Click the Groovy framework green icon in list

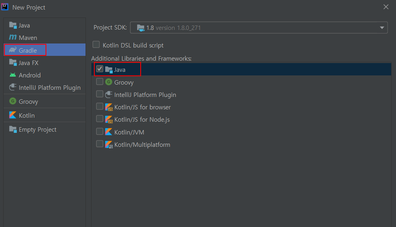pyautogui.click(x=109, y=82)
